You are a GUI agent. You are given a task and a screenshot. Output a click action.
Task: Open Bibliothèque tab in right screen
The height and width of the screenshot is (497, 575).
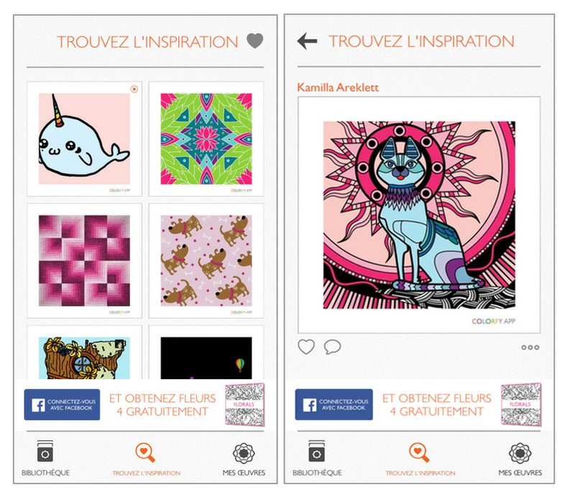point(317,458)
